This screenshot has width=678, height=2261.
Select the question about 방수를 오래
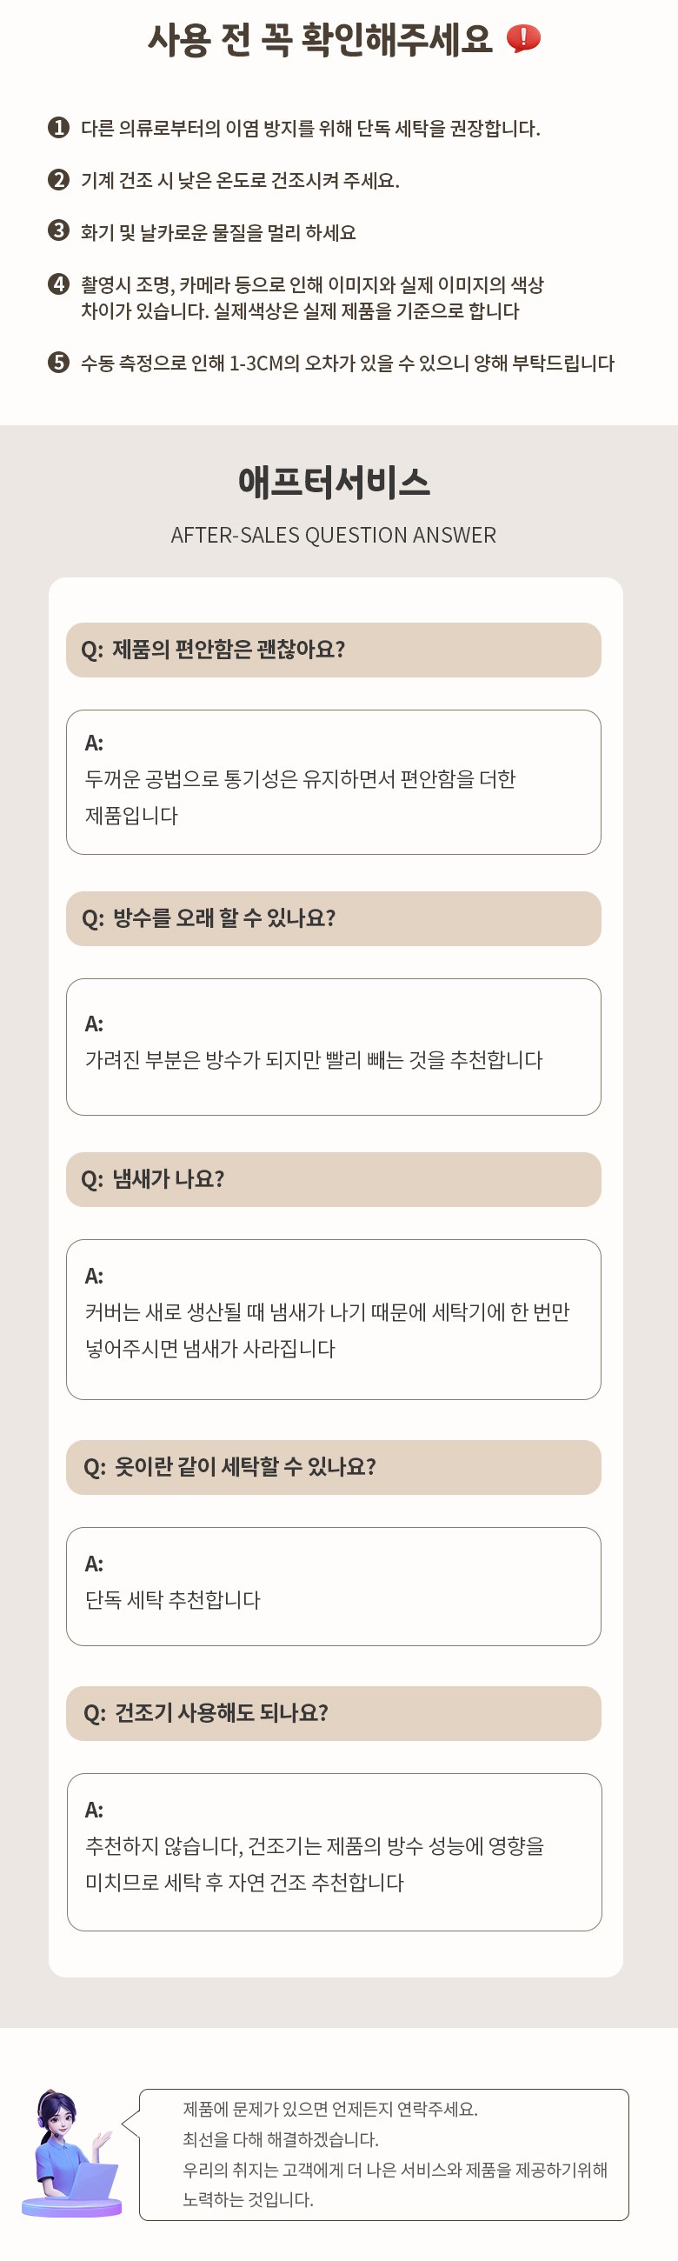click(333, 918)
